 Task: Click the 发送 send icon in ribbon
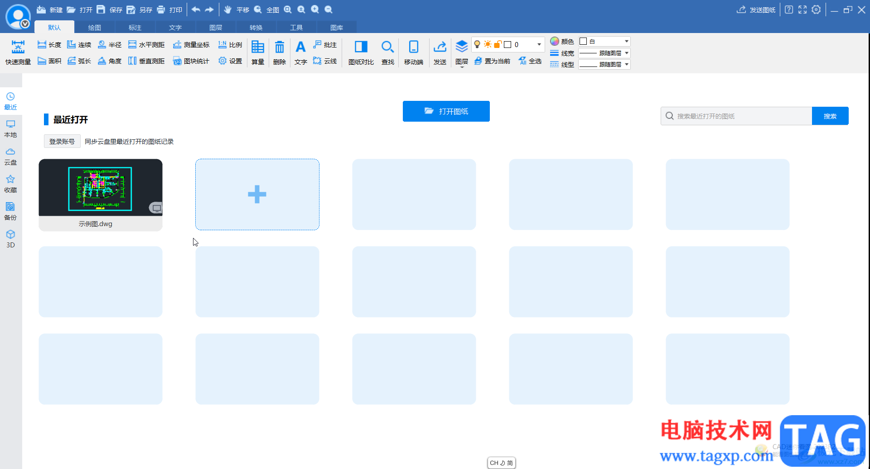coord(440,52)
